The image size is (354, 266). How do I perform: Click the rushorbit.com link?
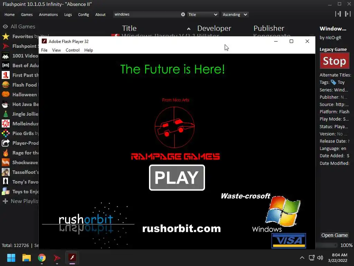(181, 229)
